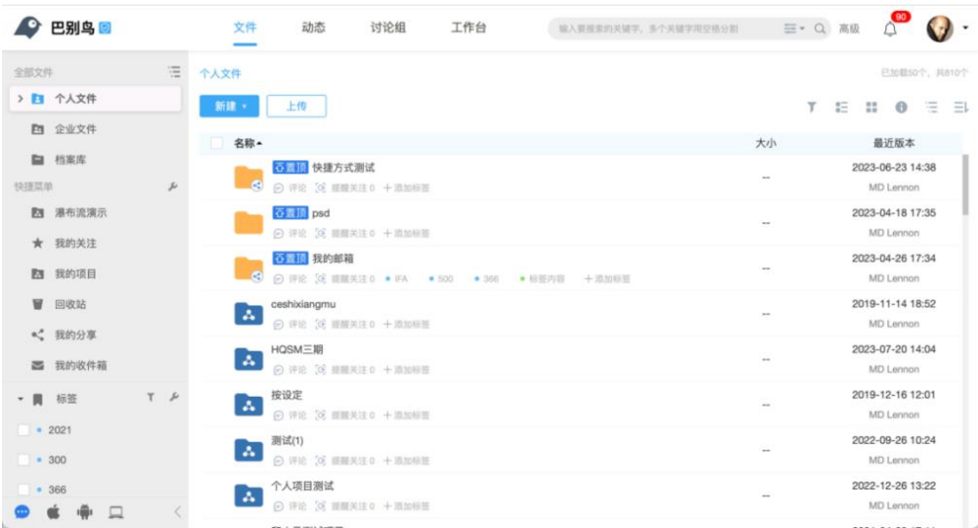Open the psd folder icon
Viewport: 978px width, 528px height.
tap(249, 223)
